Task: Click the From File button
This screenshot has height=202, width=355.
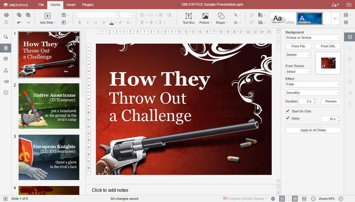Action: 298,46
